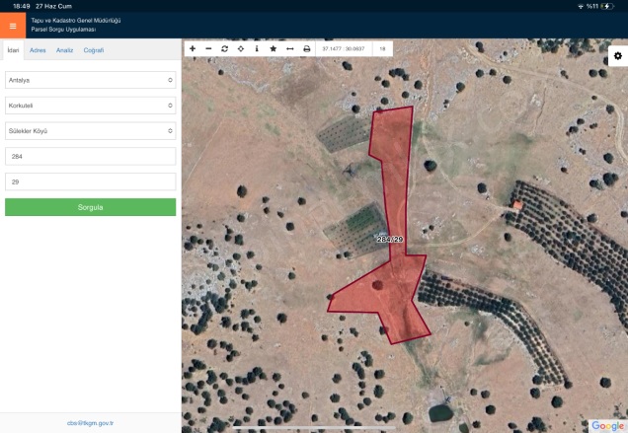Open the Coğrafi tab
This screenshot has width=628, height=433.
(94, 50)
